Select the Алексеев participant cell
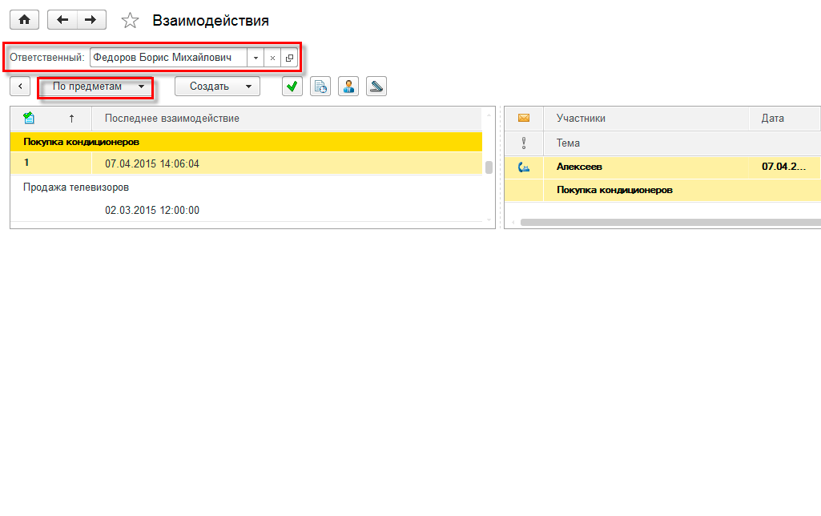821x516 pixels. (646, 167)
